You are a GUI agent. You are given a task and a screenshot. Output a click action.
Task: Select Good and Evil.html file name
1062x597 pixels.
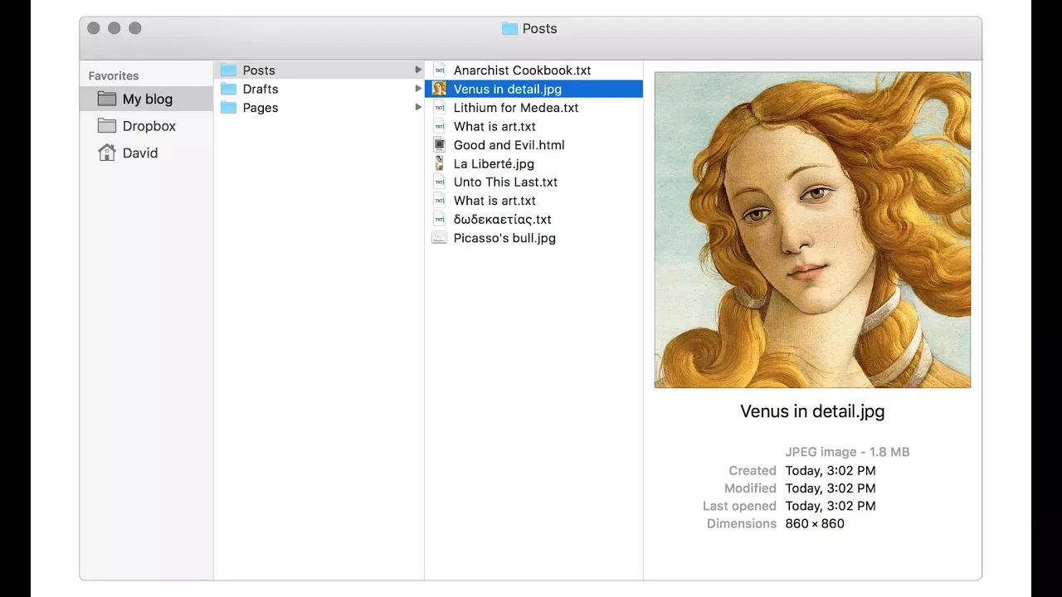(x=509, y=144)
